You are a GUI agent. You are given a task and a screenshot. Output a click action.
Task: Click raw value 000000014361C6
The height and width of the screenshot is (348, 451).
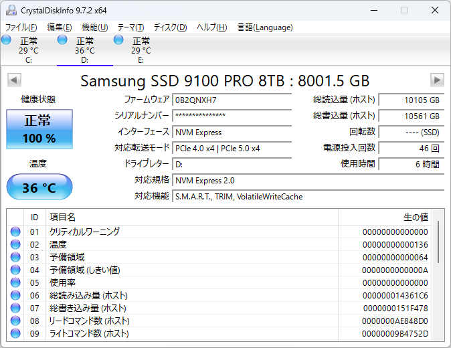tap(395, 296)
